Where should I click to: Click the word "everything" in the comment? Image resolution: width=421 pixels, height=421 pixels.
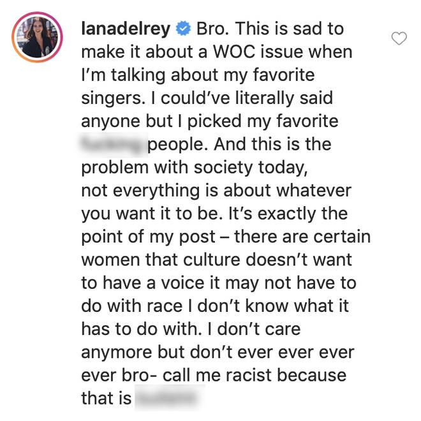click(156, 192)
